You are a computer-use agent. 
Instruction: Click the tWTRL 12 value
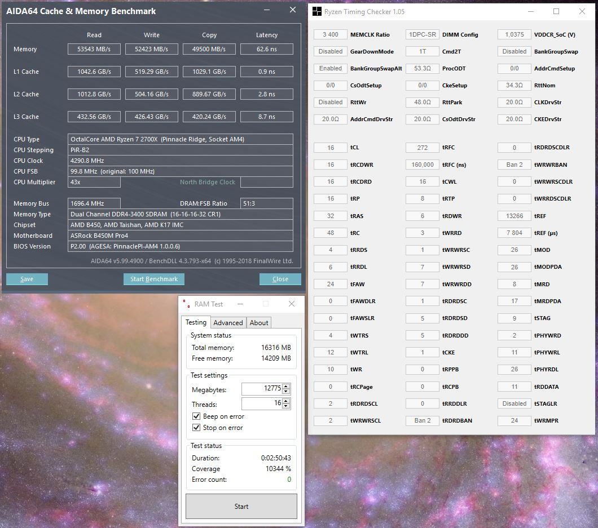[x=330, y=352]
